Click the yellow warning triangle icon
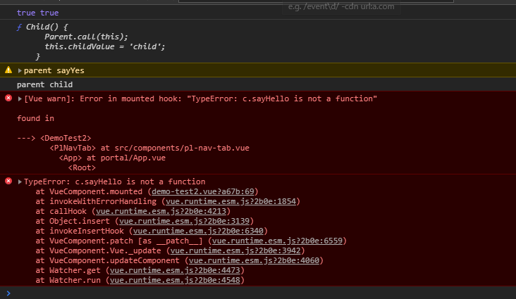The height and width of the screenshot is (299, 516). [8, 70]
